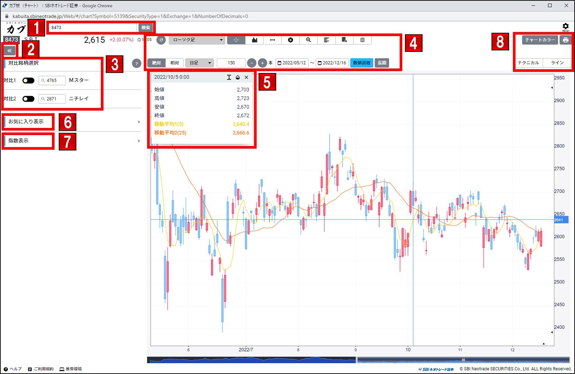
Task: Close the price data popup
Action: click(246, 77)
